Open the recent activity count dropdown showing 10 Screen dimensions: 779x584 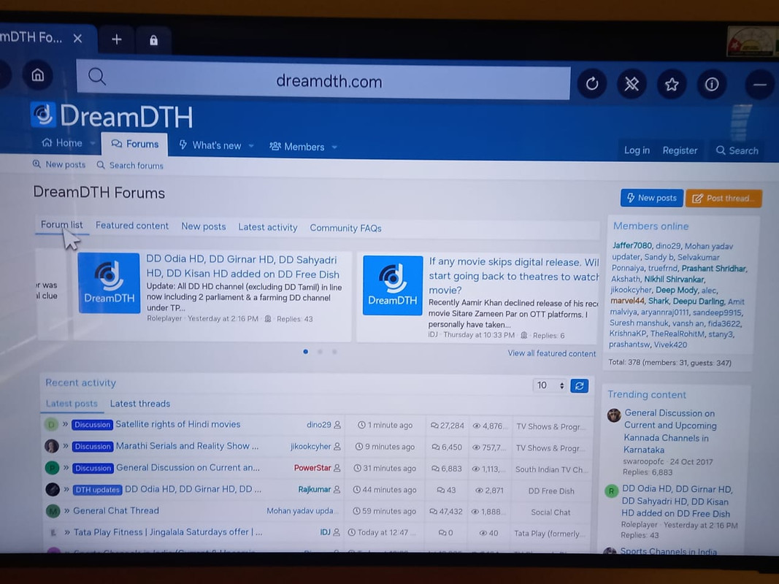550,385
